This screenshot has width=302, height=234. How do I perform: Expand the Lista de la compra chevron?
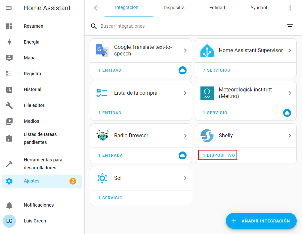click(185, 93)
